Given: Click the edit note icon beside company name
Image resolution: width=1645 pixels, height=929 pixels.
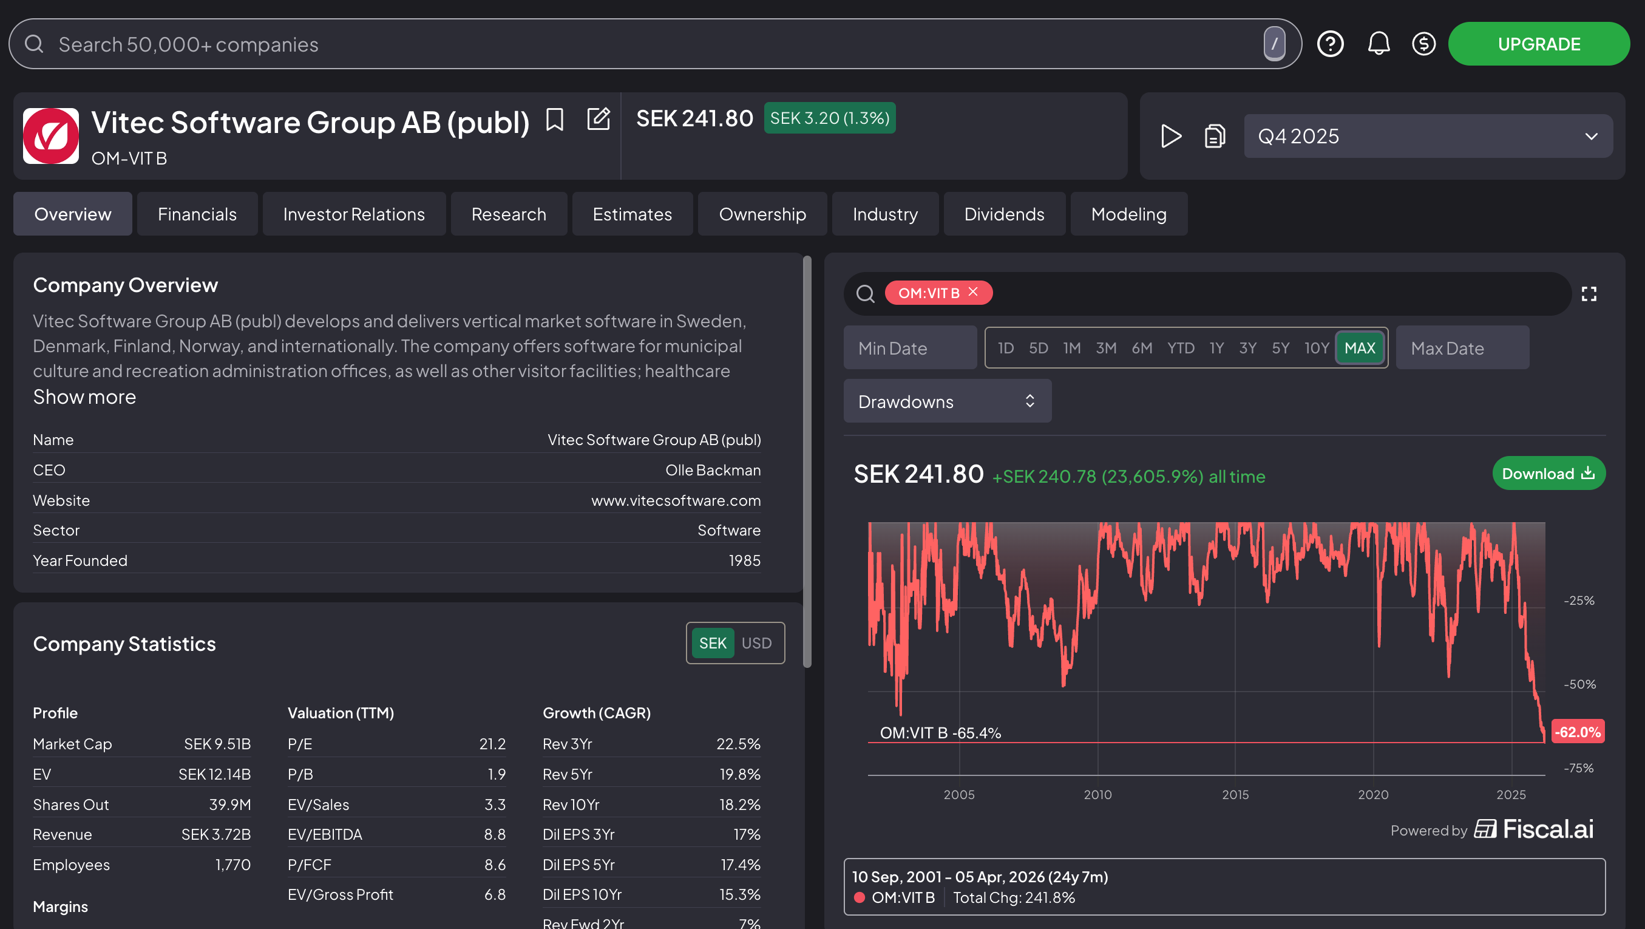Looking at the screenshot, I should [599, 119].
